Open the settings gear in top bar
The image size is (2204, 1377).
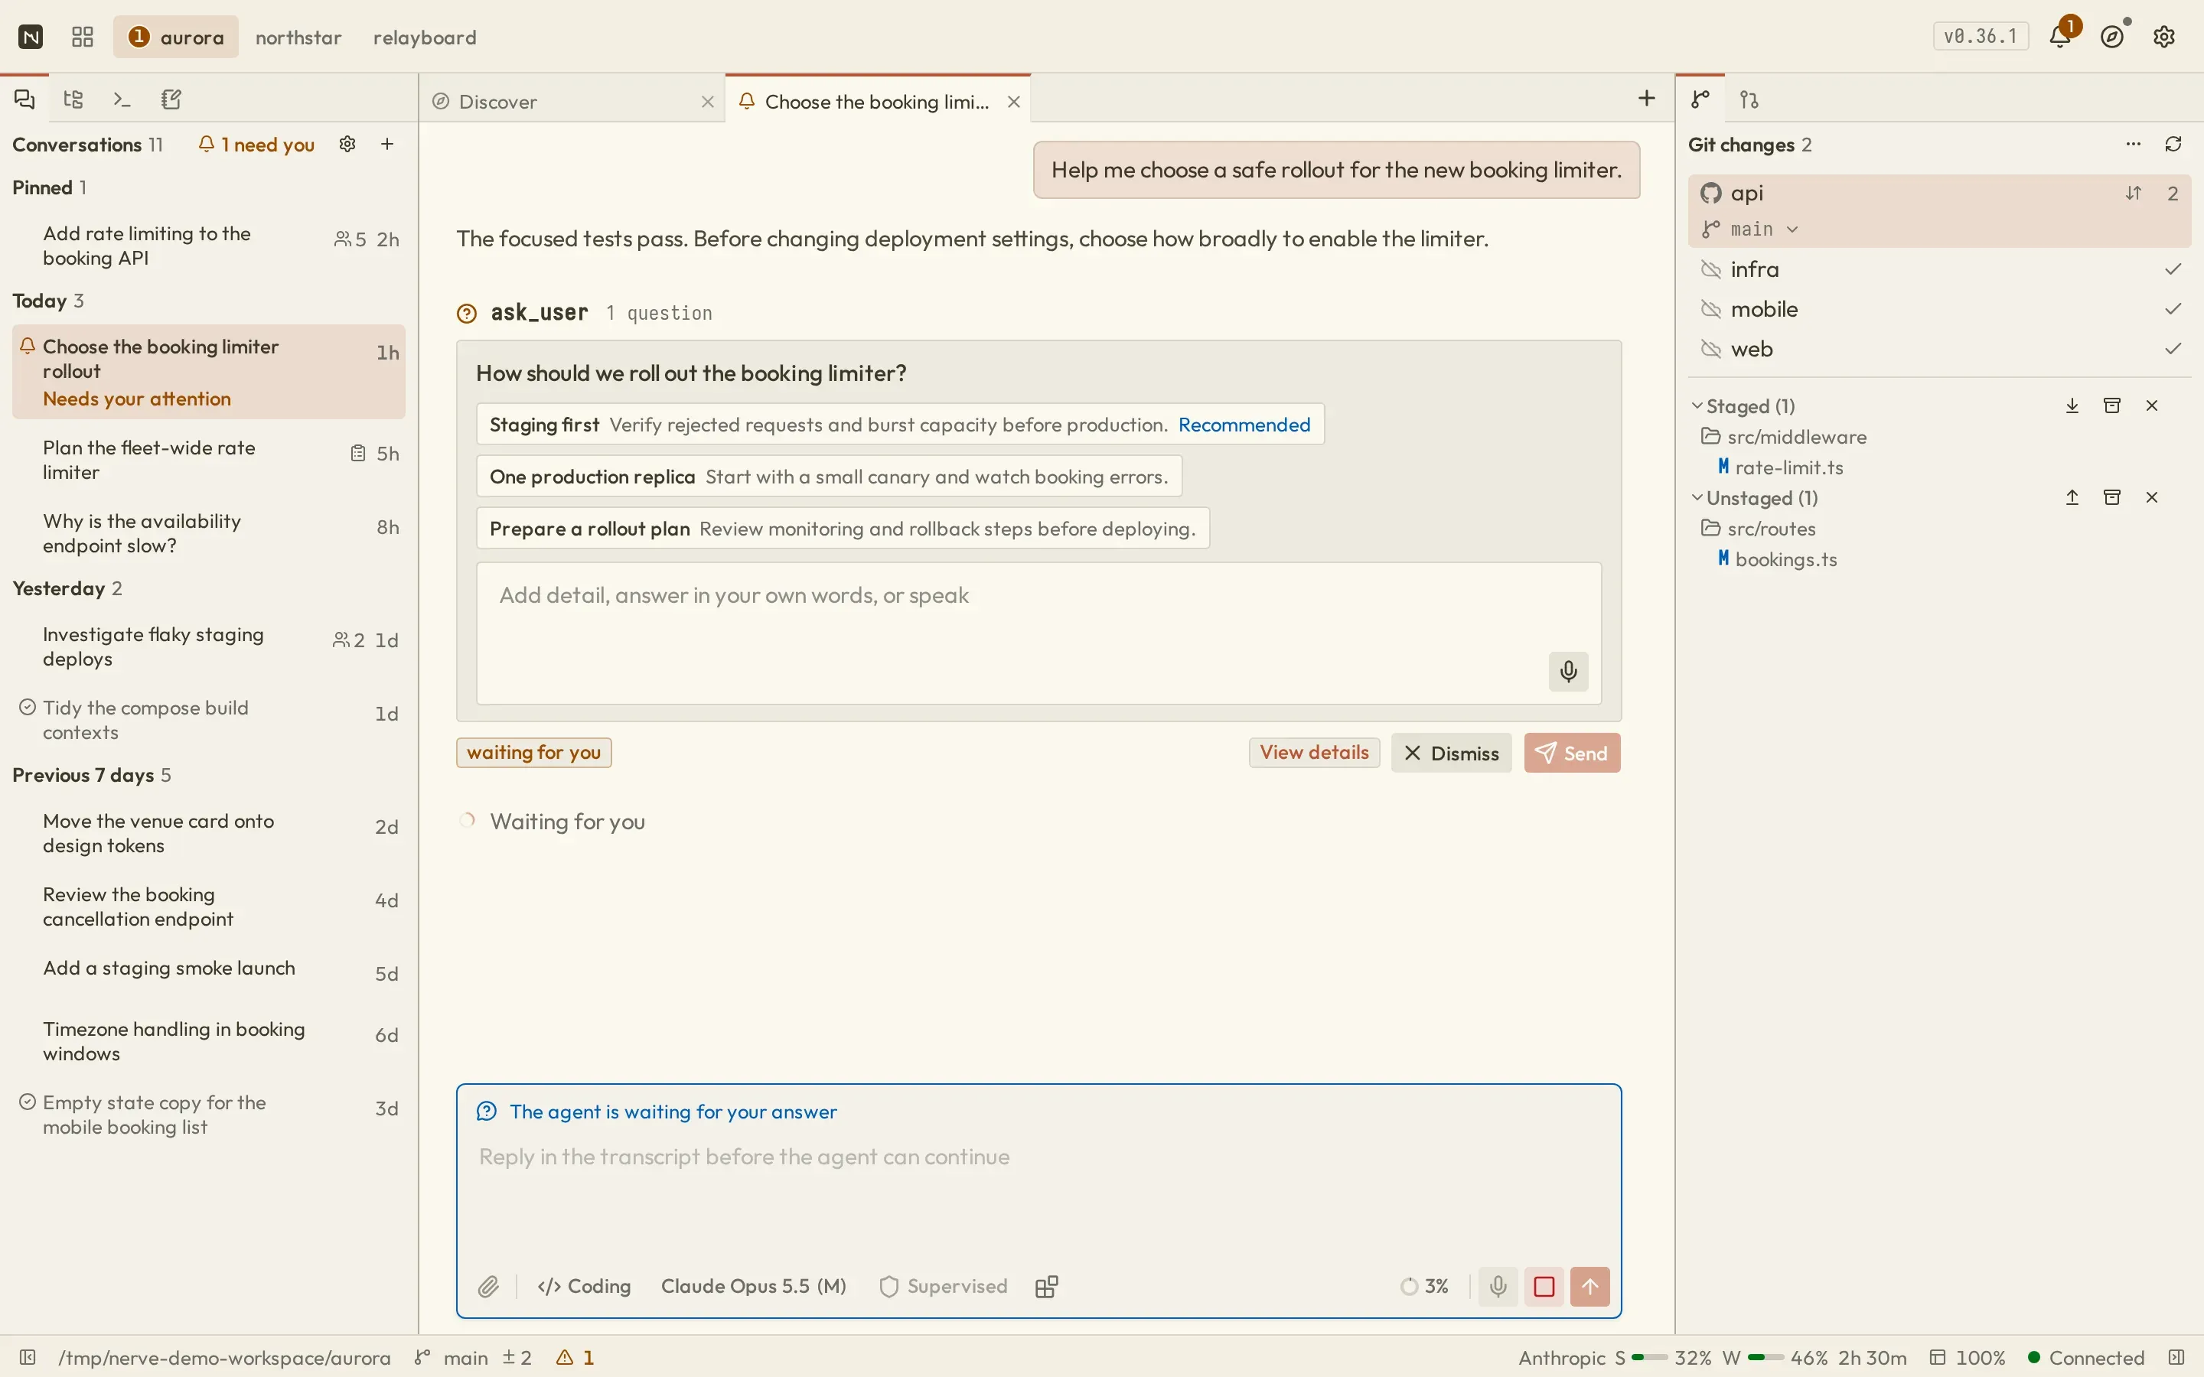[x=2165, y=37]
